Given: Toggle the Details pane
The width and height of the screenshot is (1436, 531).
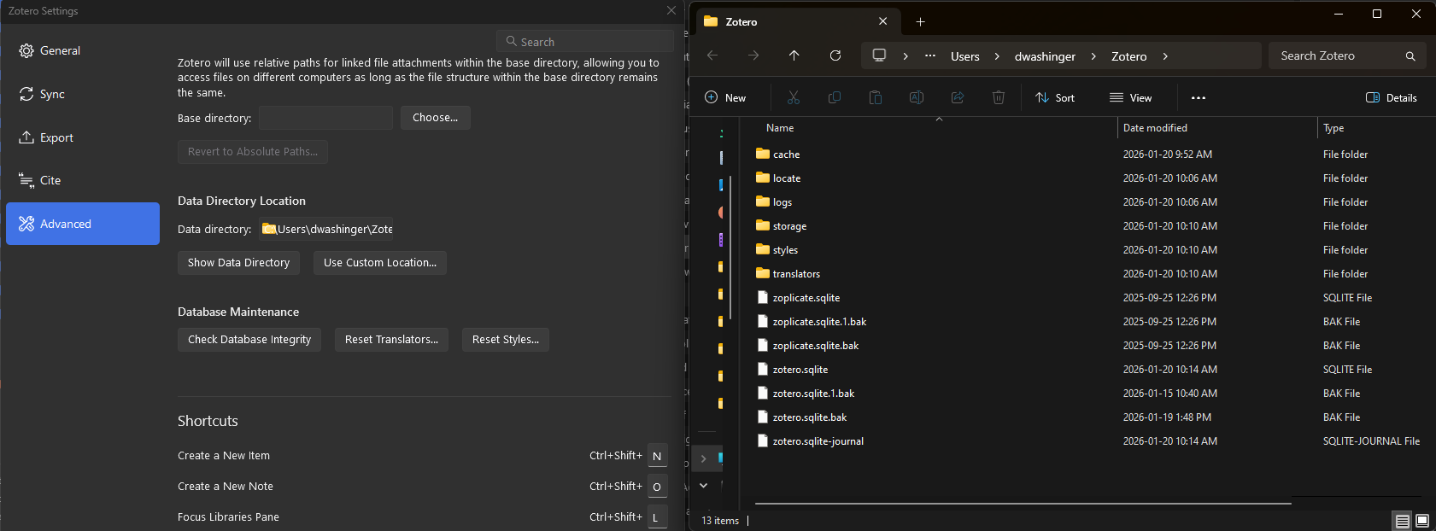Looking at the screenshot, I should pos(1392,97).
